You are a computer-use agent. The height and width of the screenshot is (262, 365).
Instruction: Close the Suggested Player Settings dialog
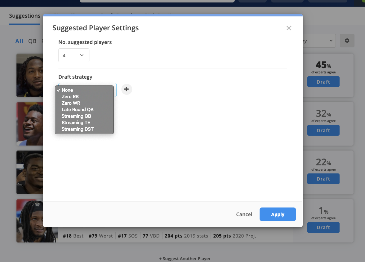289,28
